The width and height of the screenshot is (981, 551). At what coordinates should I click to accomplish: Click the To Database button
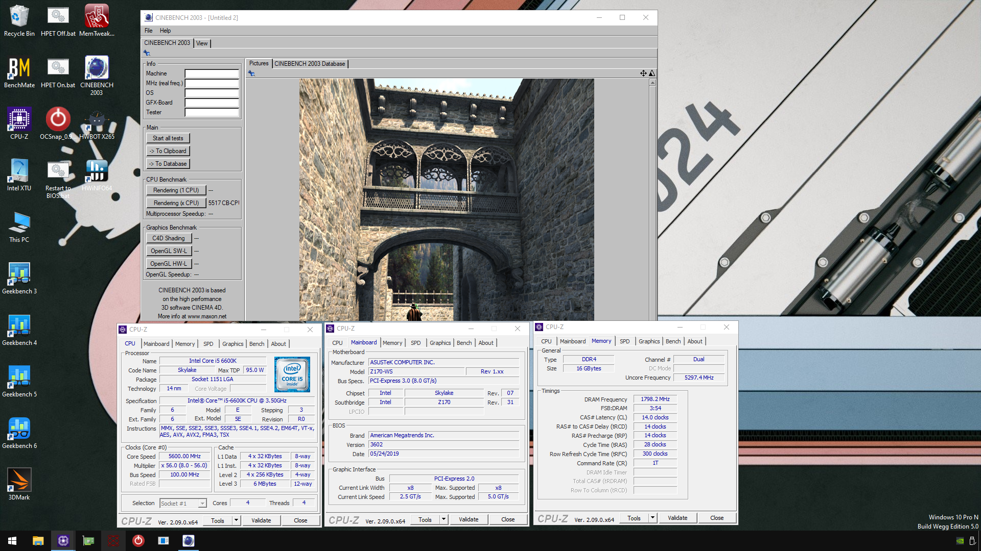[168, 164]
